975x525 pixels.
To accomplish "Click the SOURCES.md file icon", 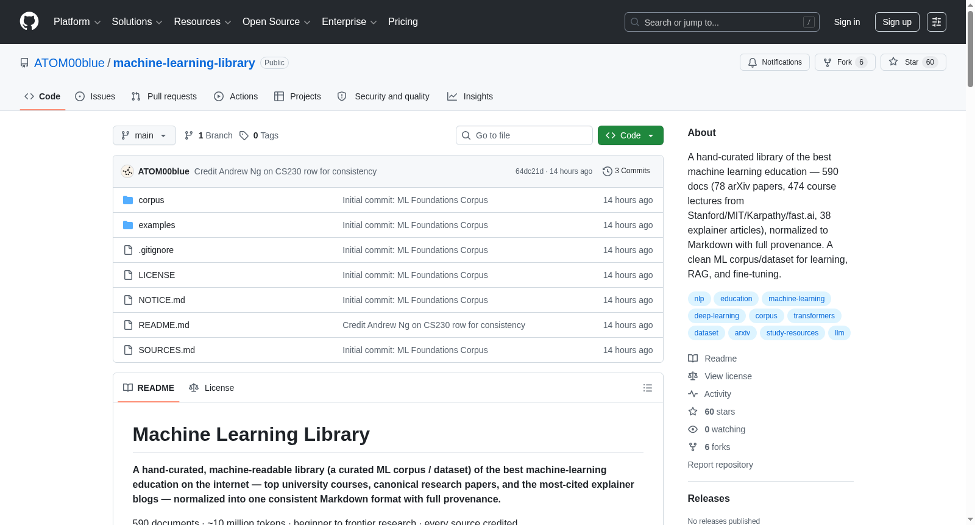I will click(x=128, y=350).
